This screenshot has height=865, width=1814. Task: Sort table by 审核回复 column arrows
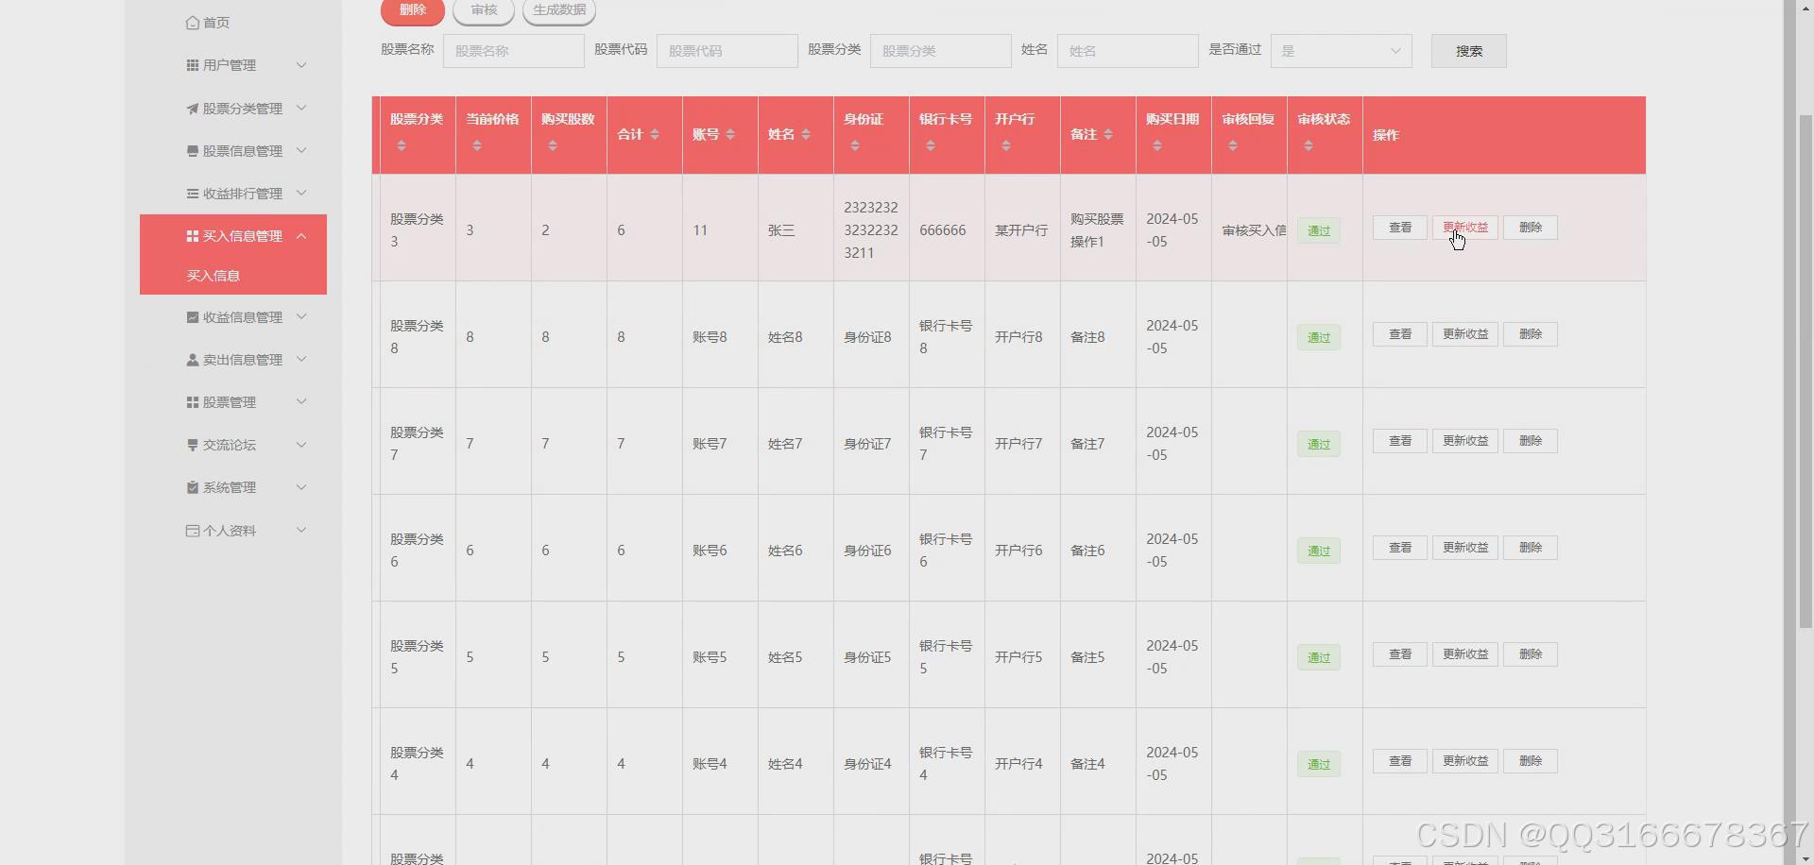coord(1233,145)
